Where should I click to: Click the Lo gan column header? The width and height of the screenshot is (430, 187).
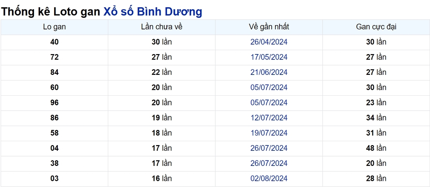(x=54, y=27)
